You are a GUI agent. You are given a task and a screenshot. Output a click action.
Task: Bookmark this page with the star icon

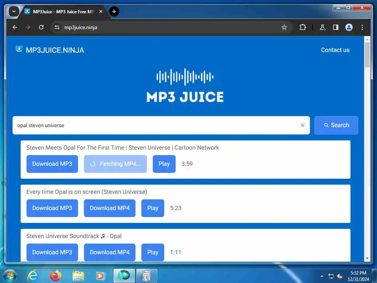pos(284,27)
